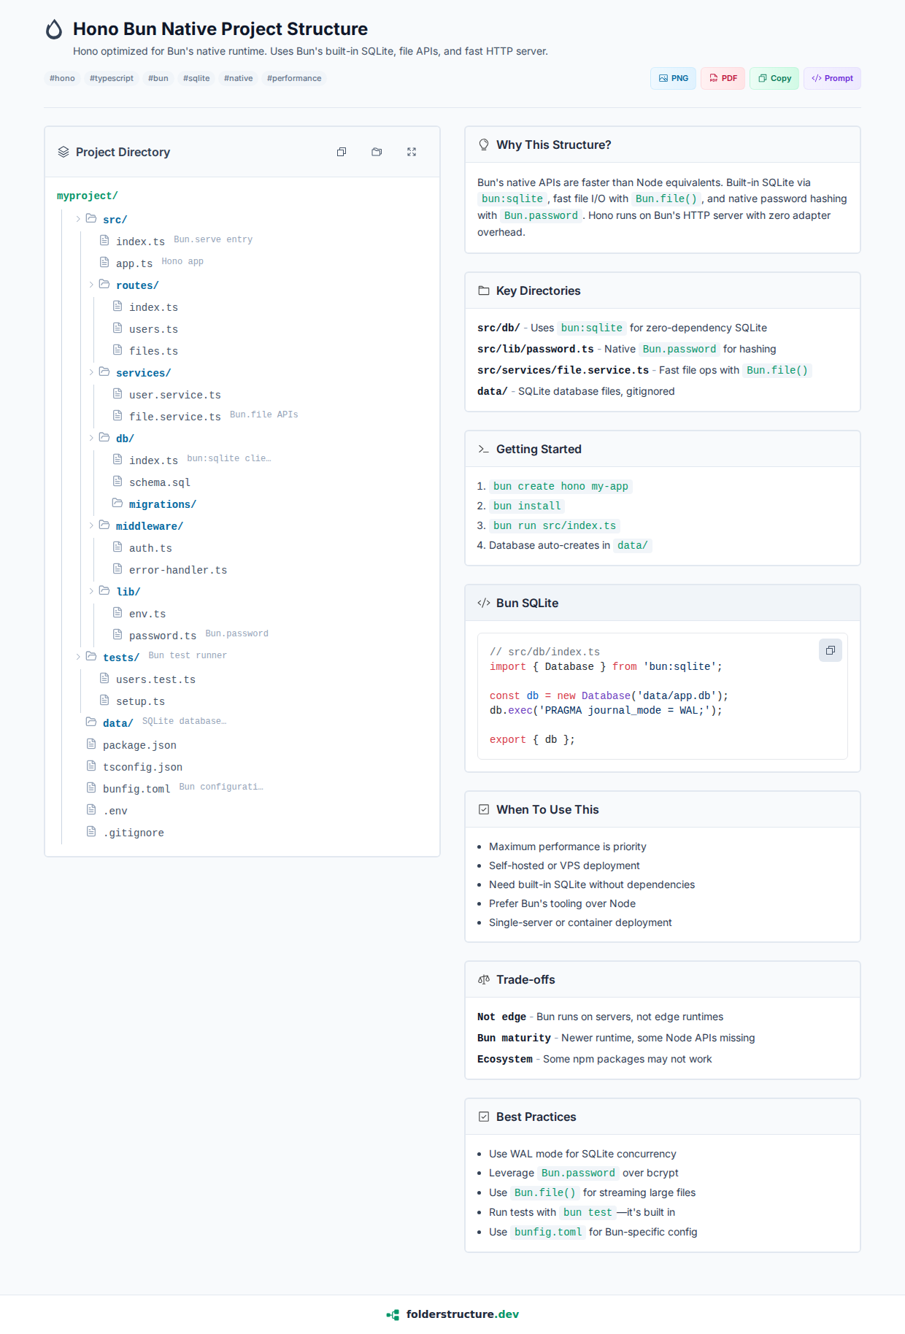Expand Project Directory to fullscreen

[x=412, y=152]
